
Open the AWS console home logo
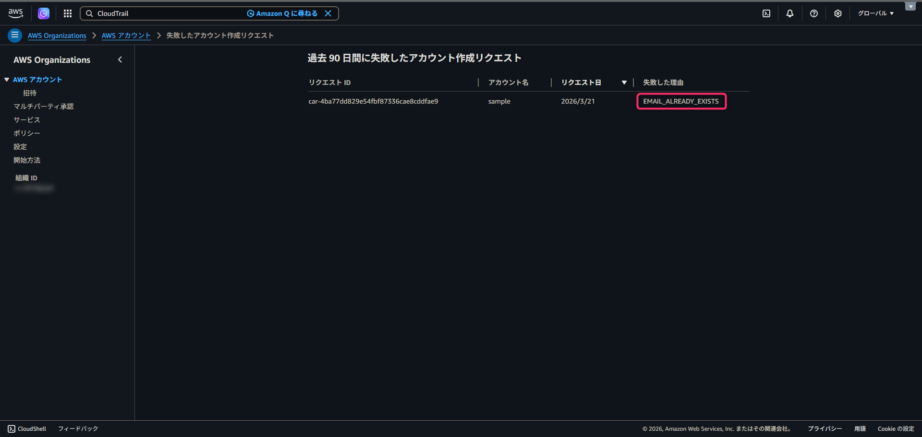16,13
